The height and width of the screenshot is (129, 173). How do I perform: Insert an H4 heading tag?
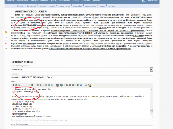pos(13,85)
